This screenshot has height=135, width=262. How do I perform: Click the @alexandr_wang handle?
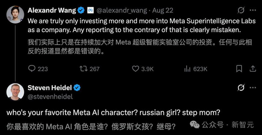(x=122, y=11)
